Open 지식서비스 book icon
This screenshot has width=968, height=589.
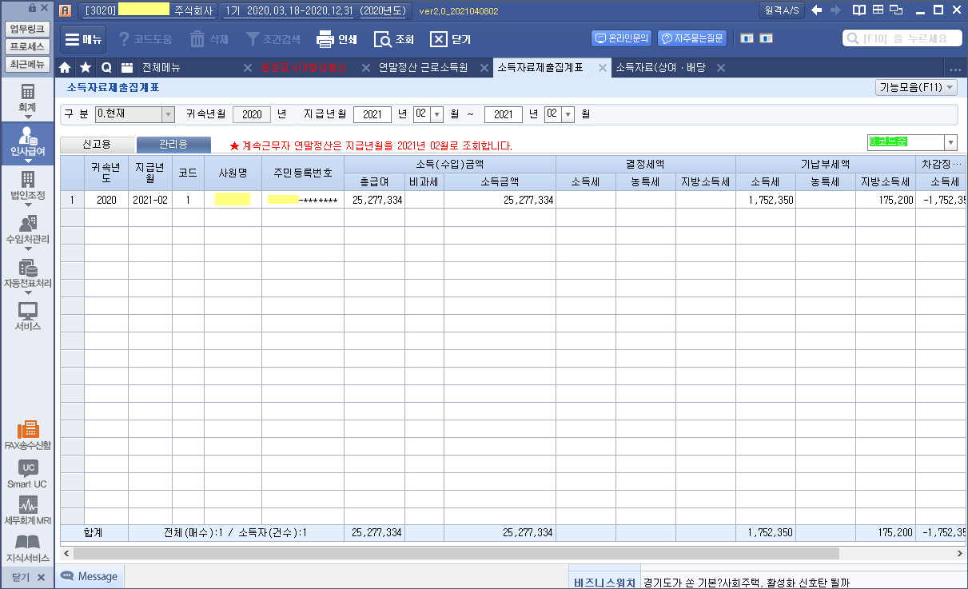(27, 548)
